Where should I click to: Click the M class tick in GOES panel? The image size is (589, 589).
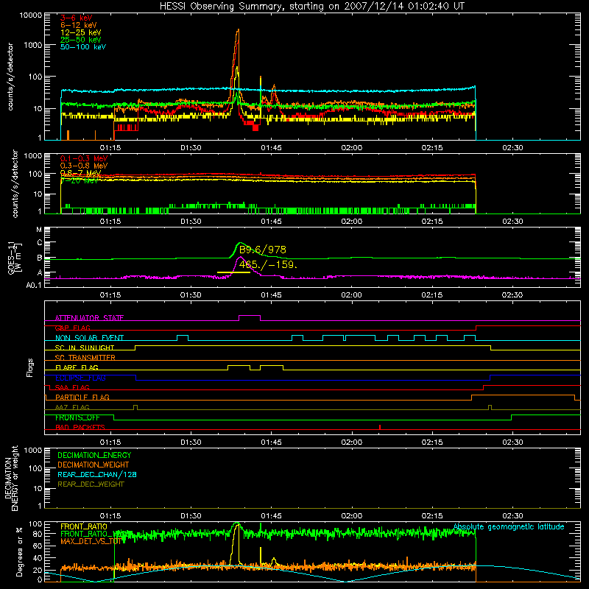point(39,230)
